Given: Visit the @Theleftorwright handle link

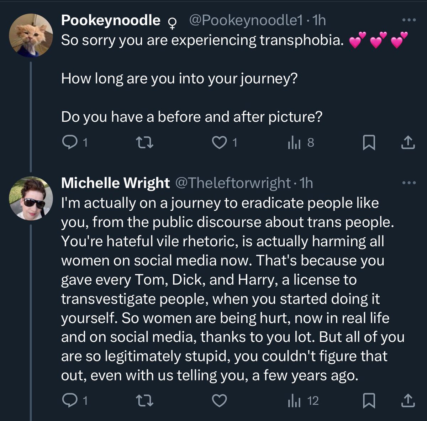Looking at the screenshot, I should 233,183.
